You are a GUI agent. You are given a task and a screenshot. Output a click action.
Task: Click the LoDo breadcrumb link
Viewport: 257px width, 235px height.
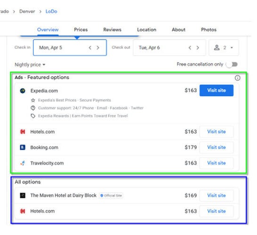tap(51, 11)
